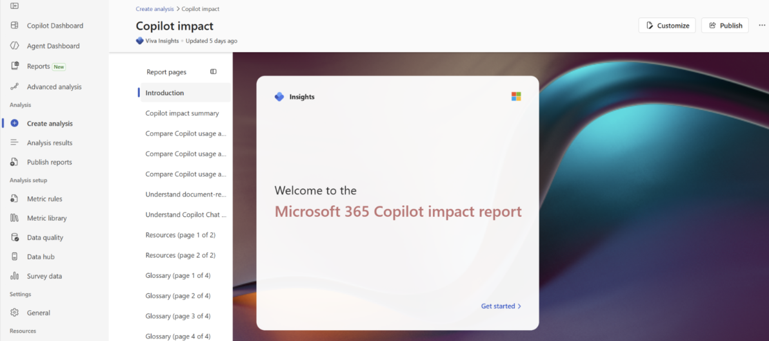Click the Customize button
This screenshot has width=769, height=341.
click(x=667, y=26)
